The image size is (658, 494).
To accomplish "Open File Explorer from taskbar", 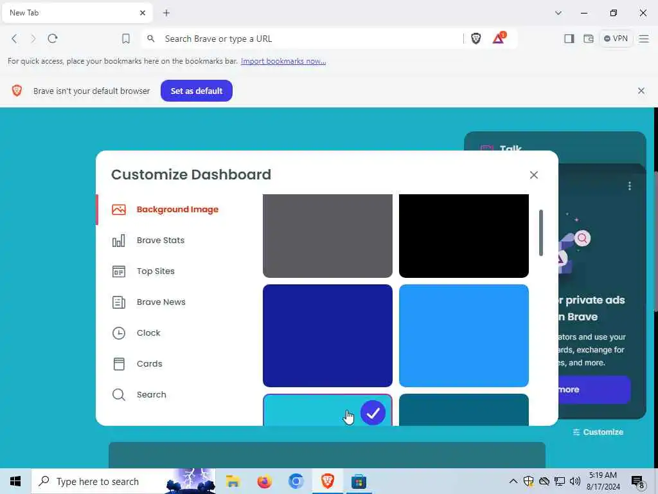I will coord(233,481).
